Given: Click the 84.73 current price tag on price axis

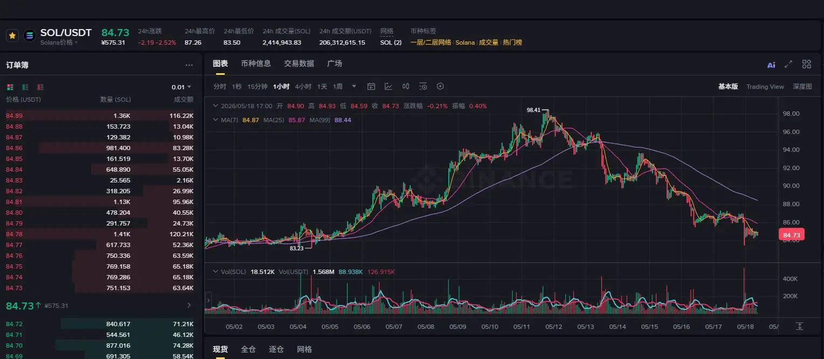Looking at the screenshot, I should tap(791, 235).
